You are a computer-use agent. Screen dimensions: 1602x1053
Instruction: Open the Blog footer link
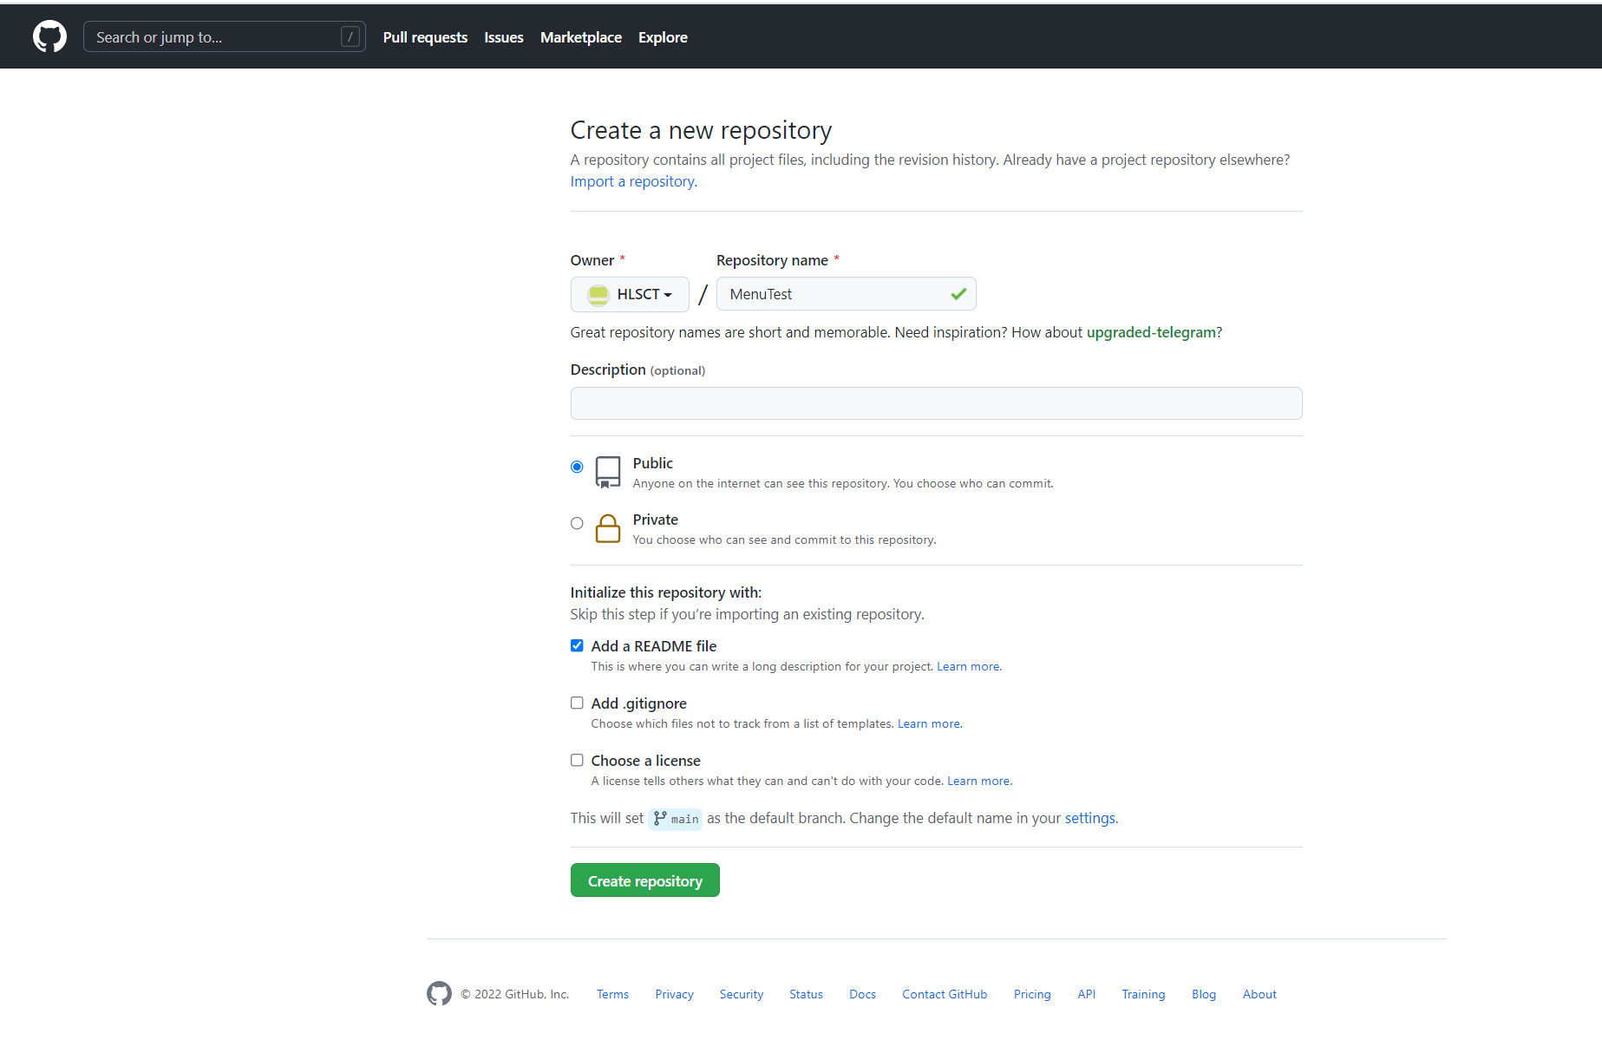(1204, 994)
